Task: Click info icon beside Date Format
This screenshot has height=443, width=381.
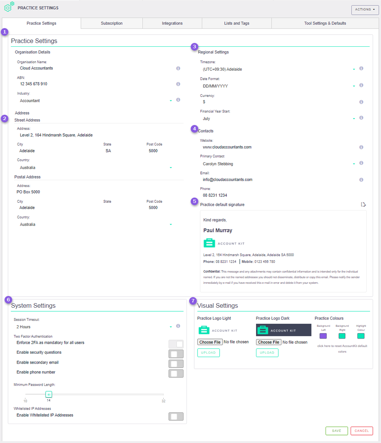Action: click(361, 85)
